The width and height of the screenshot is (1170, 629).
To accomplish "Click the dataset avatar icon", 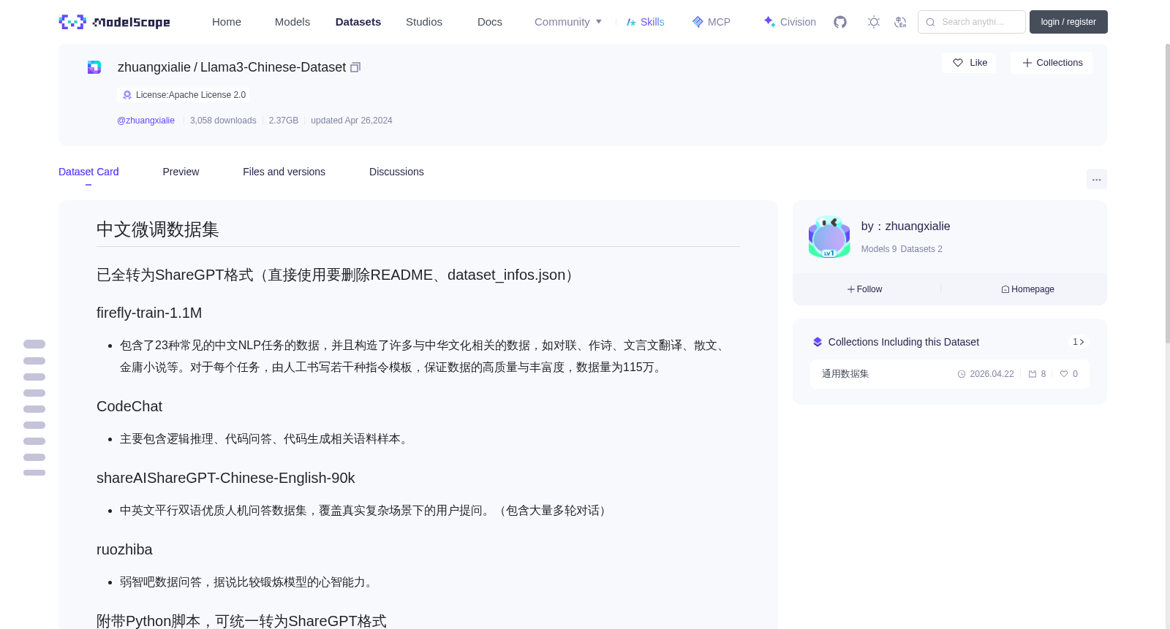I will click(94, 67).
